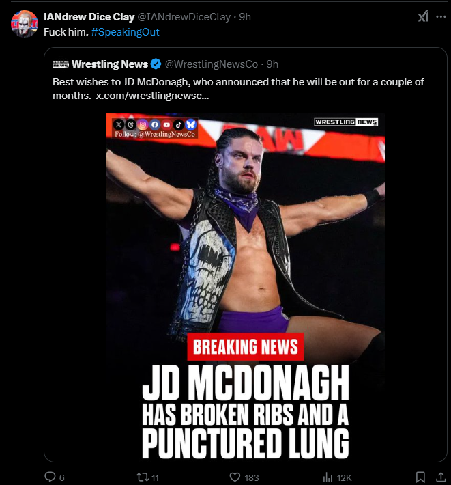Click the Wrestling News account name
451x485 pixels.
(x=110, y=64)
